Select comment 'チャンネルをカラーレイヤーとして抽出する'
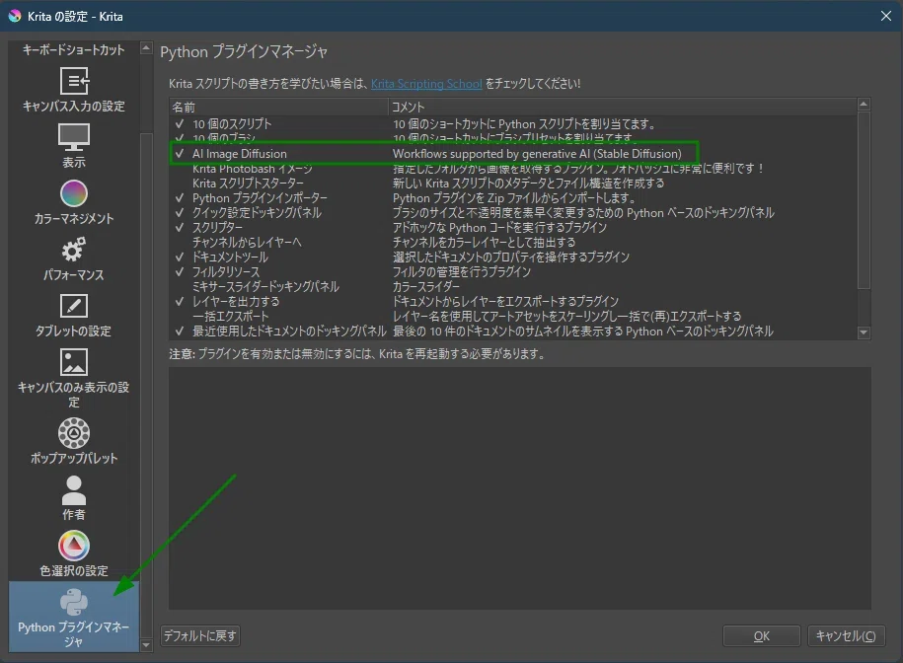 click(x=484, y=243)
